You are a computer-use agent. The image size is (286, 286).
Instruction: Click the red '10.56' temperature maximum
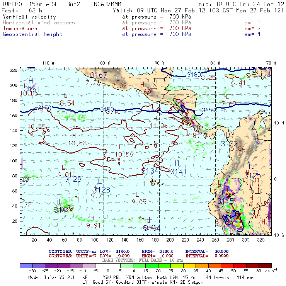(124, 155)
